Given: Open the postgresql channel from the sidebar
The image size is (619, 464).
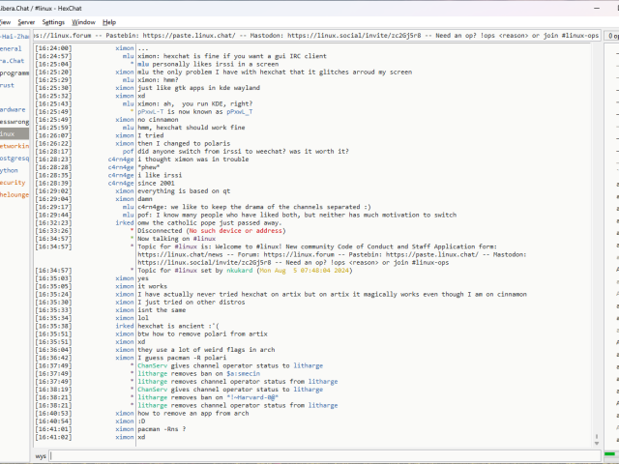Looking at the screenshot, I should [x=13, y=158].
